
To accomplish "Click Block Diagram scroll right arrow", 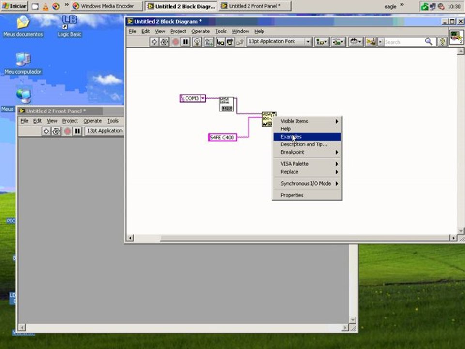I will point(453,238).
